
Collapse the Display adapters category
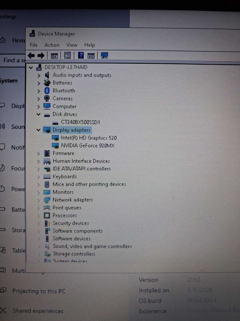click(38, 130)
